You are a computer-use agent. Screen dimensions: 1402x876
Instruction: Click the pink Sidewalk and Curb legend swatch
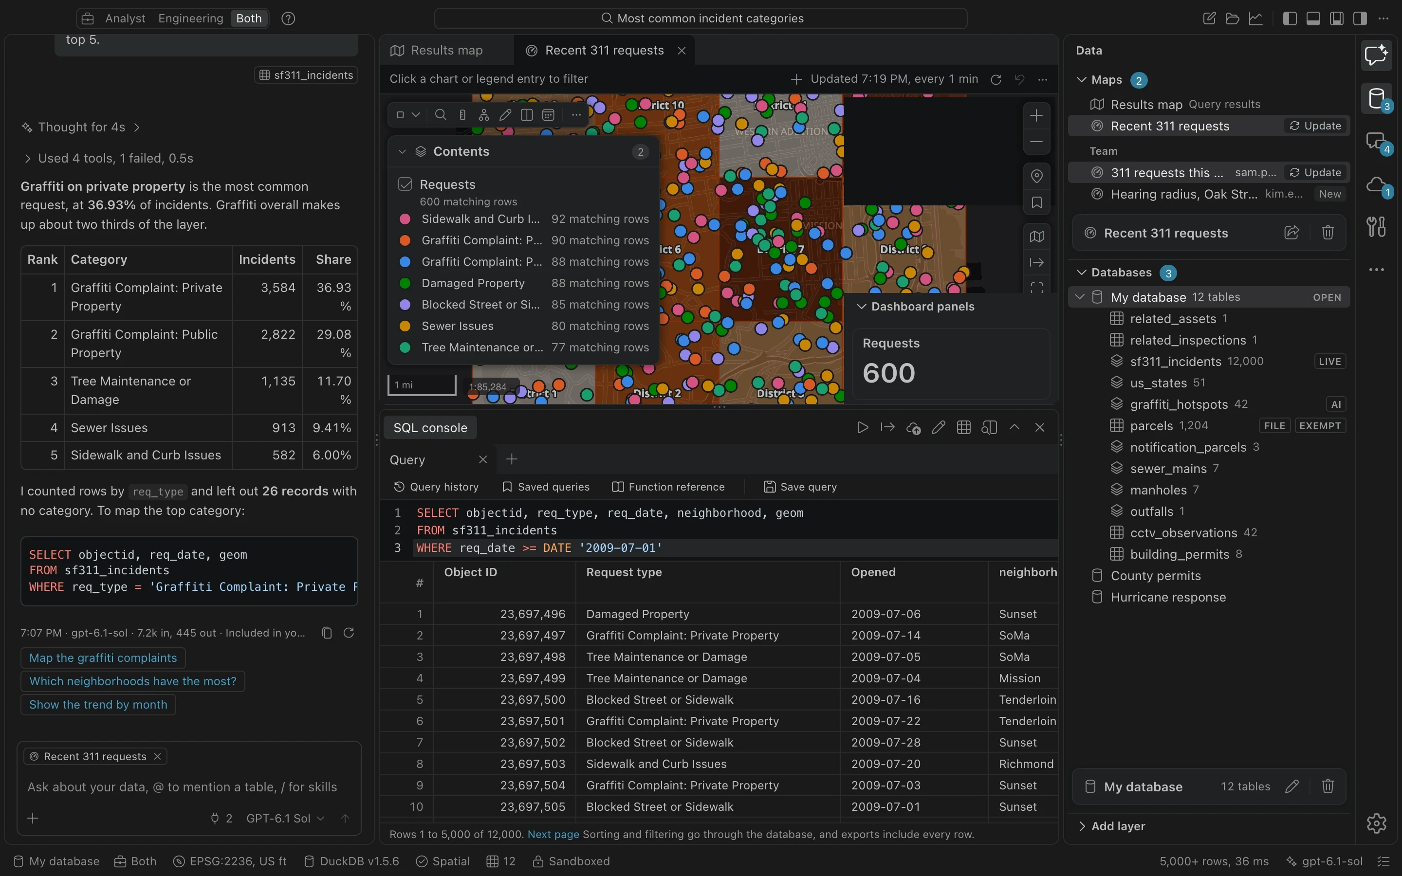pyautogui.click(x=405, y=219)
